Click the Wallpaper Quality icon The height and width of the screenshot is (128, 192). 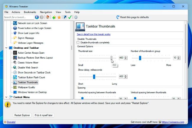(15, 87)
